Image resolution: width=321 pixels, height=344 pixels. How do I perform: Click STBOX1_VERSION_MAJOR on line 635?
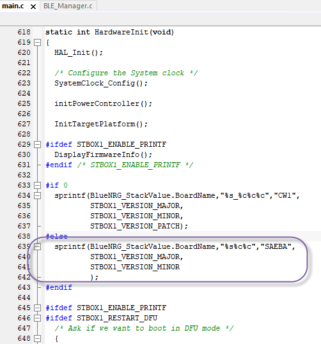tap(135, 206)
